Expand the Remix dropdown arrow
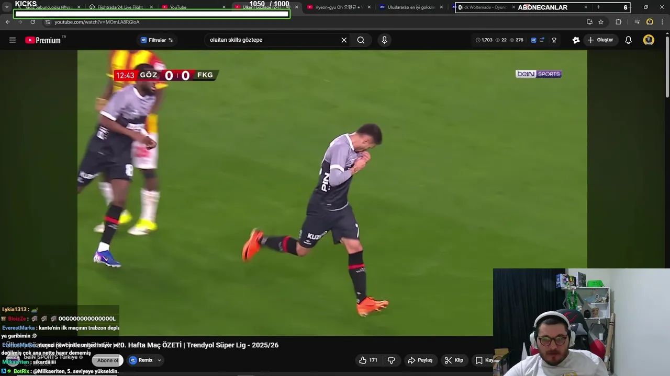Image resolution: width=670 pixels, height=376 pixels. tap(159, 360)
